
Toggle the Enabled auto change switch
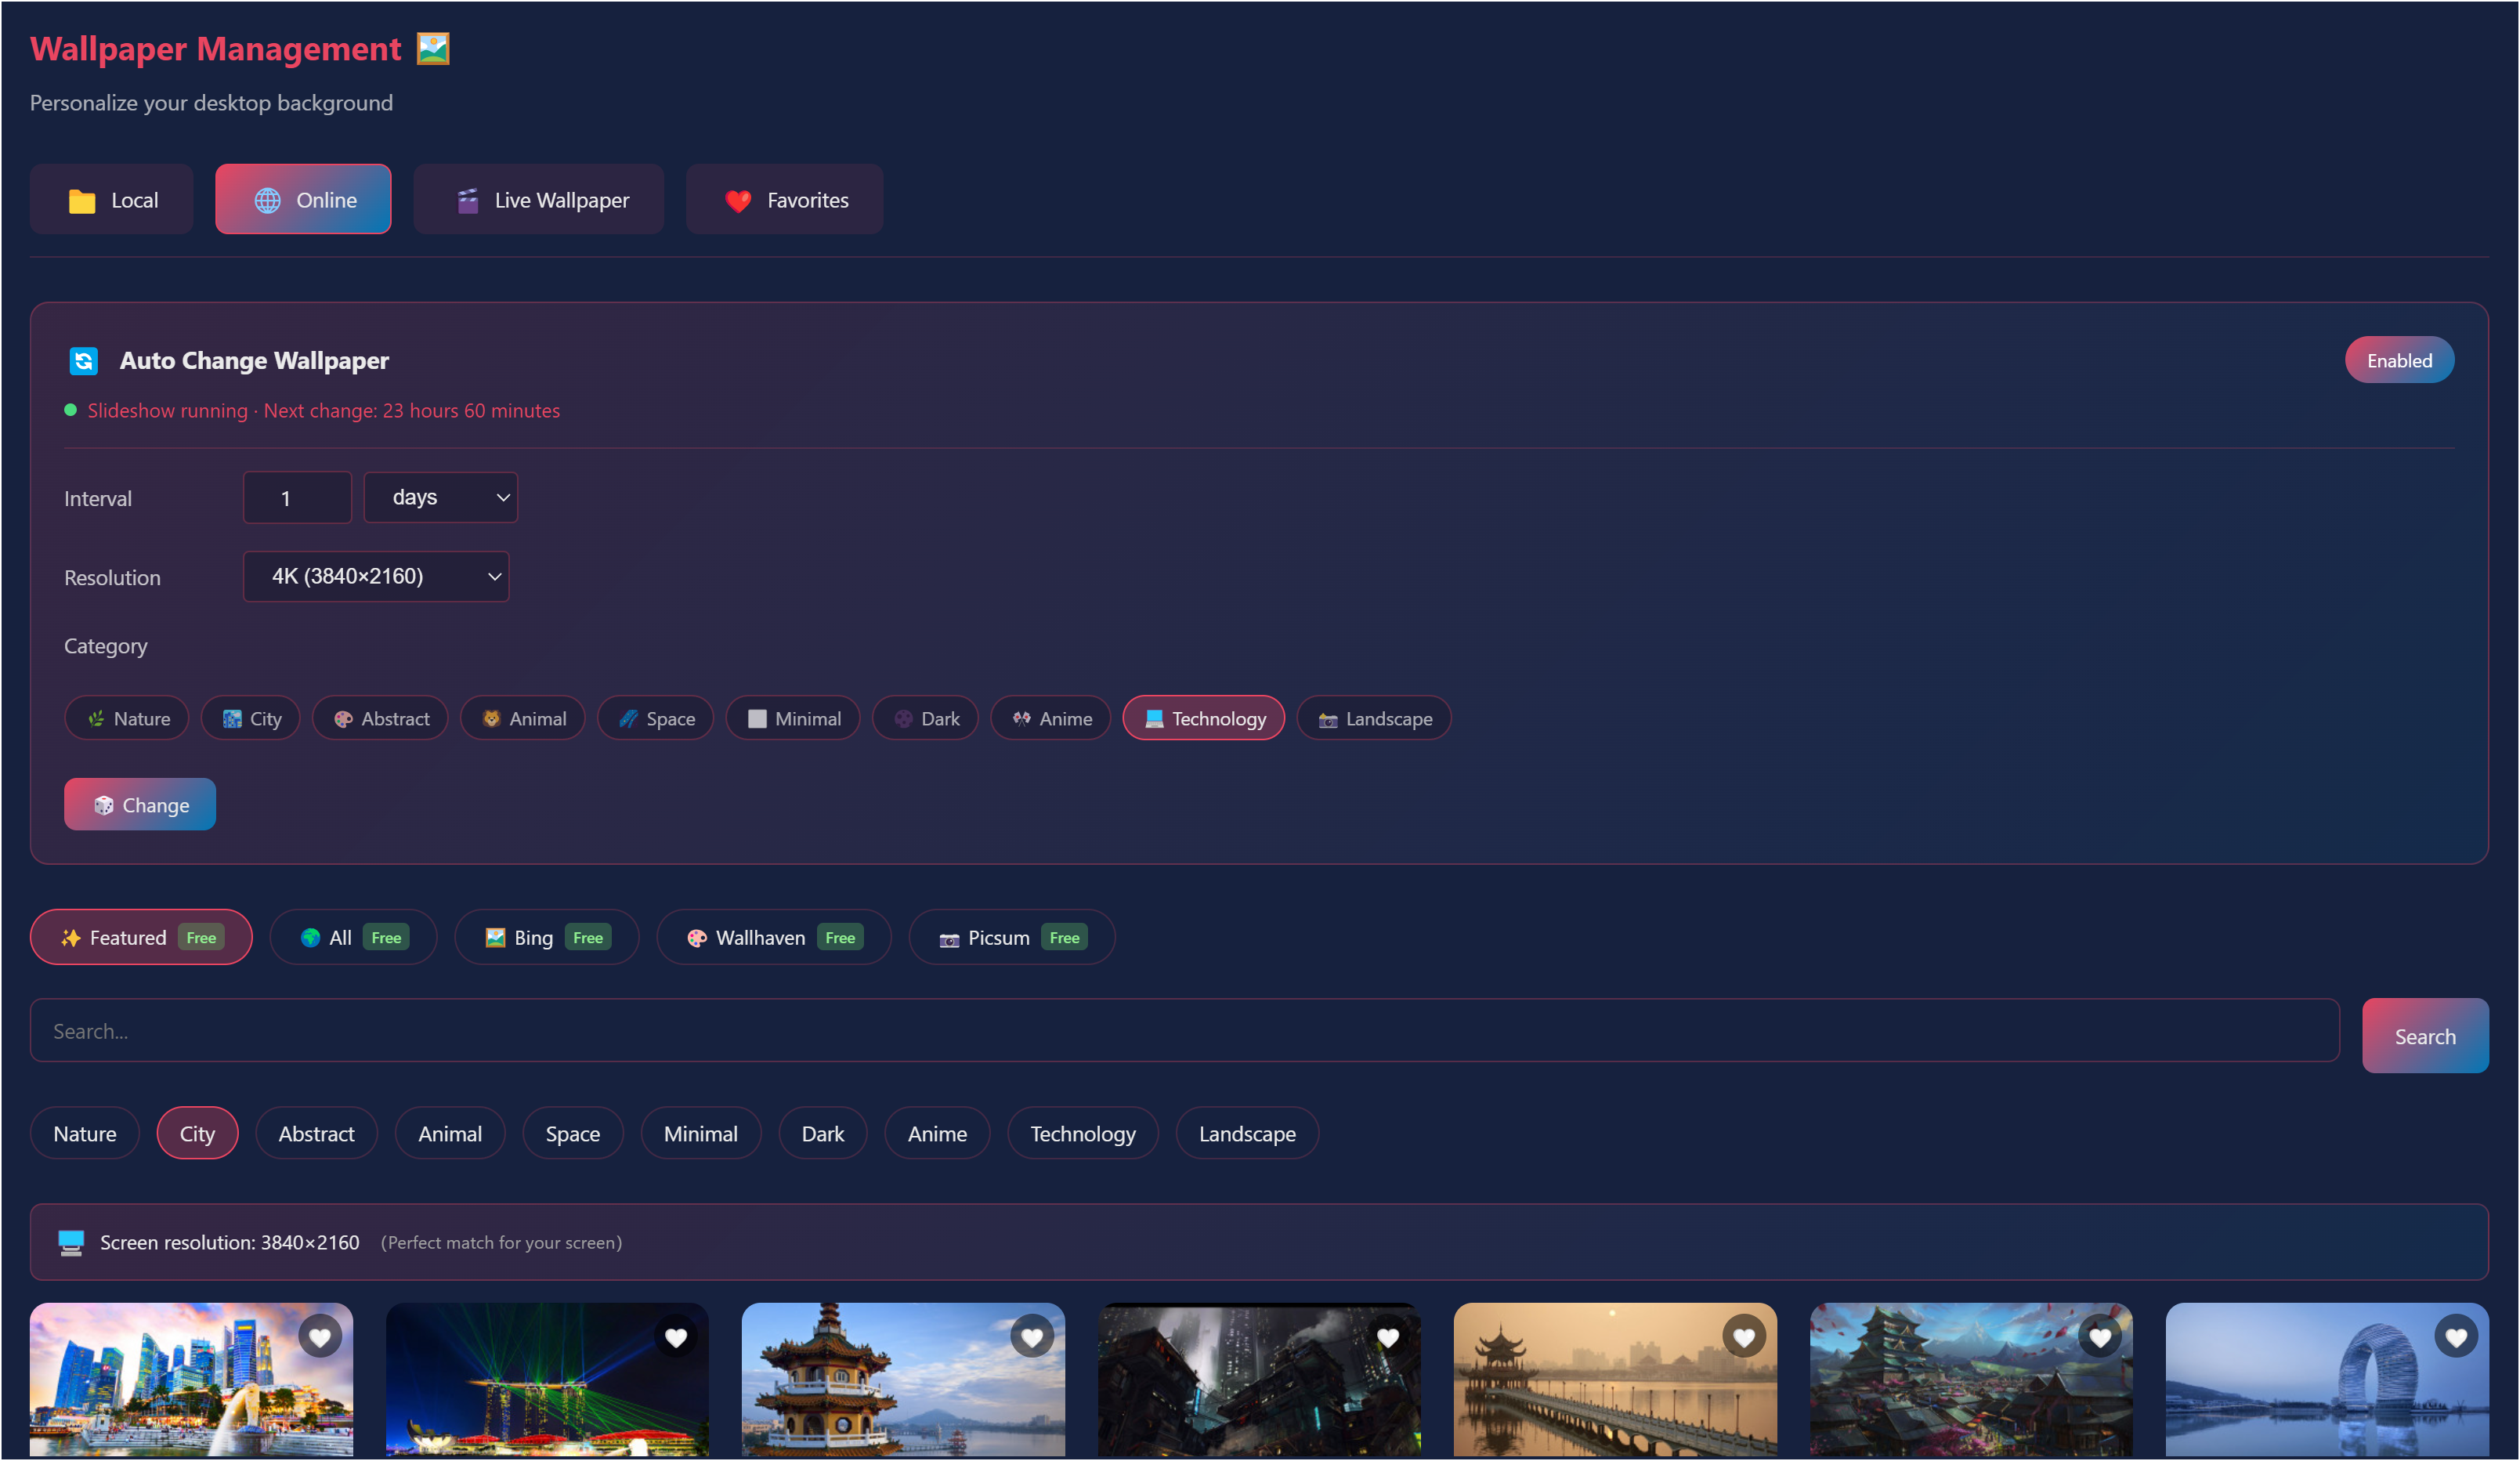[2398, 360]
